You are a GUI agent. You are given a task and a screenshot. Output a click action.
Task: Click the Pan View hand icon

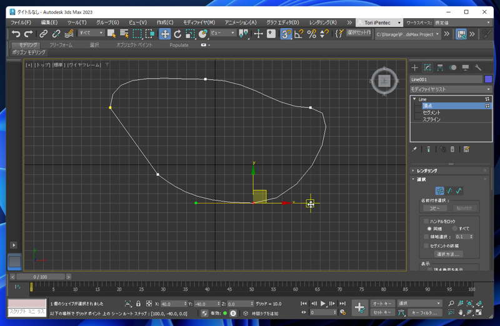coord(461,313)
